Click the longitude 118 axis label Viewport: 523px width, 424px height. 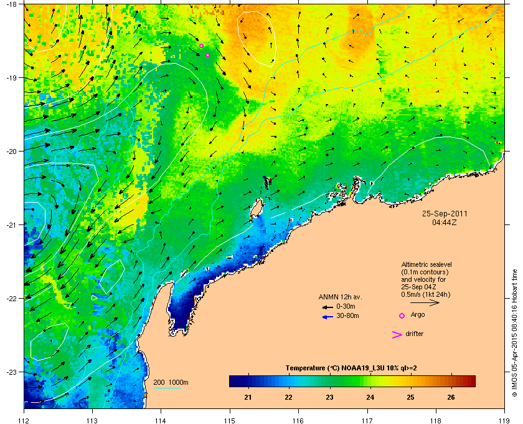(436, 420)
